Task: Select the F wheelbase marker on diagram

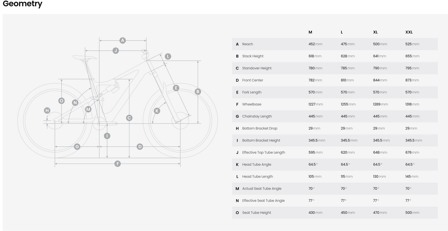Action: tap(117, 163)
